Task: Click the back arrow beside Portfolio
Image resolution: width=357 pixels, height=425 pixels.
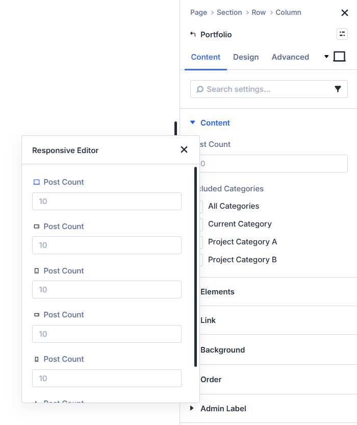Action: click(193, 34)
